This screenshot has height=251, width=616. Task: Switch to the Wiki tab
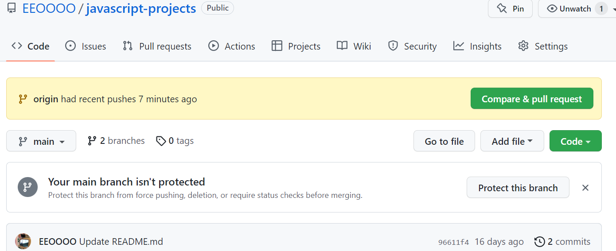pyautogui.click(x=354, y=46)
